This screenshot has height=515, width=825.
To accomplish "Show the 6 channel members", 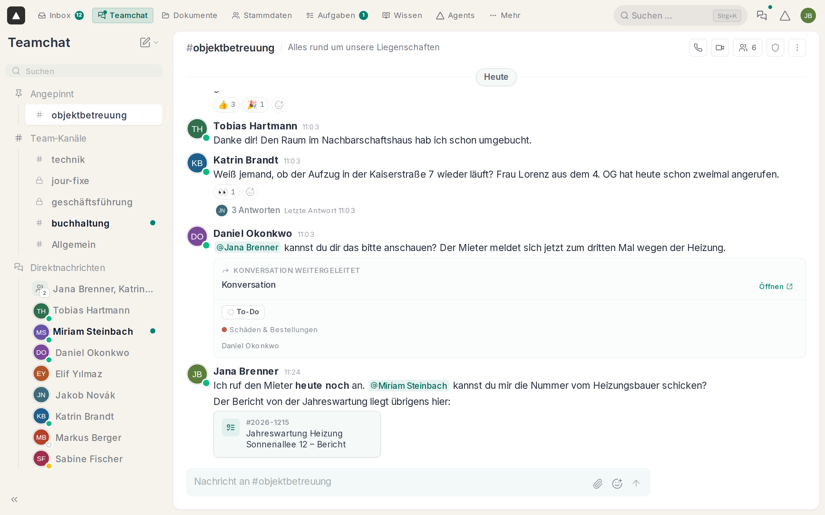I will [x=747, y=48].
